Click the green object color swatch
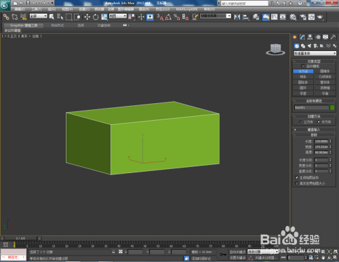339x262 pixels. coord(332,108)
